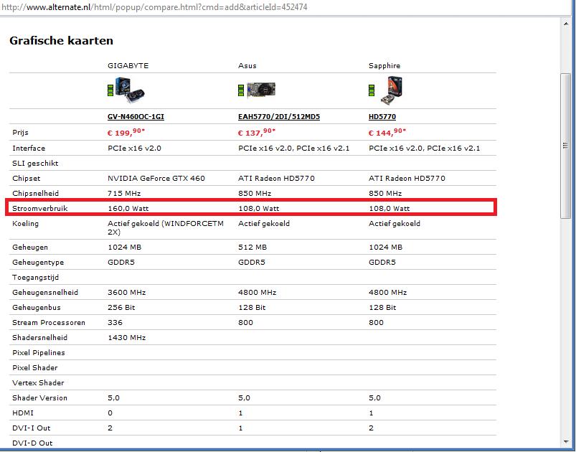Click the Asus graphics card product image
This screenshot has width=576, height=452.
coord(261,90)
